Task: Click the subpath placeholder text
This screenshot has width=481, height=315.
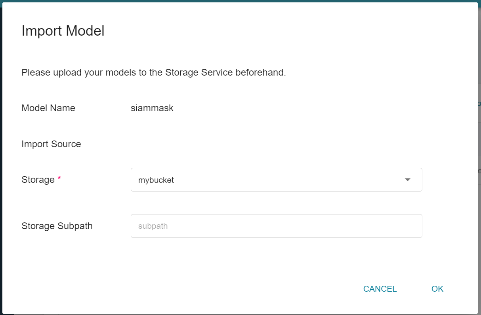Action: click(x=153, y=226)
